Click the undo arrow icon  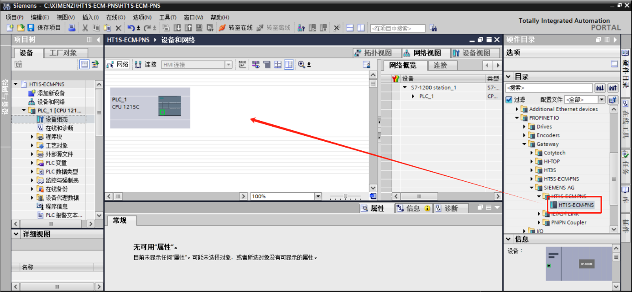(131, 28)
